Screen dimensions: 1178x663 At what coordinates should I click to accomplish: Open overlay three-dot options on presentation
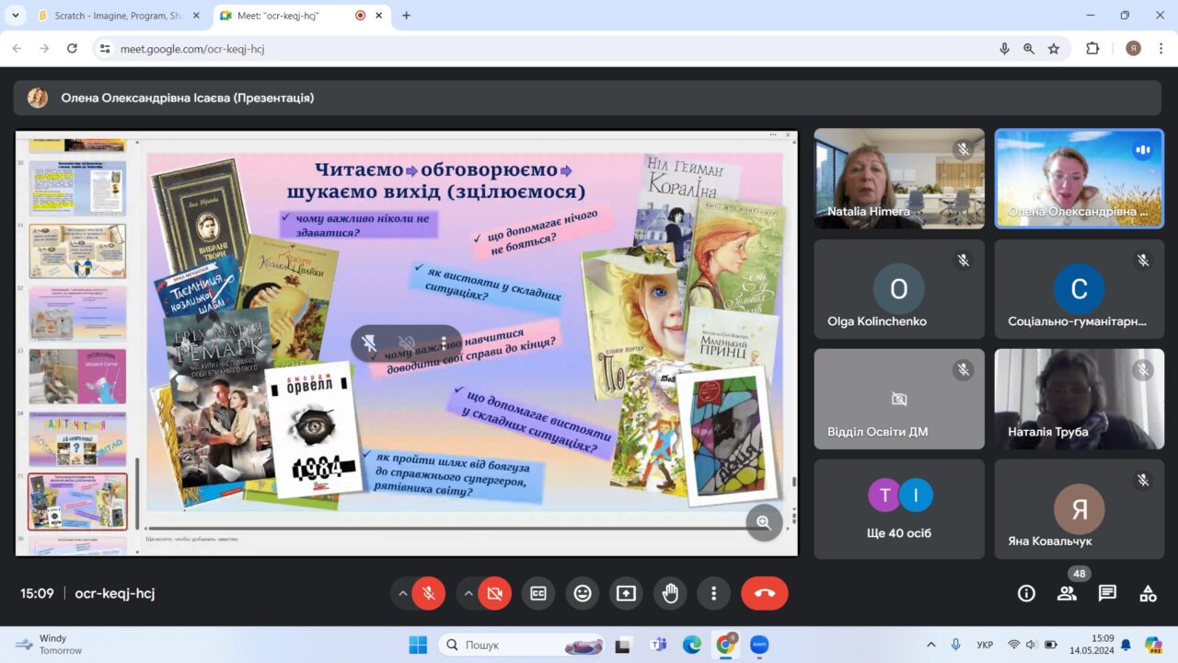click(445, 343)
